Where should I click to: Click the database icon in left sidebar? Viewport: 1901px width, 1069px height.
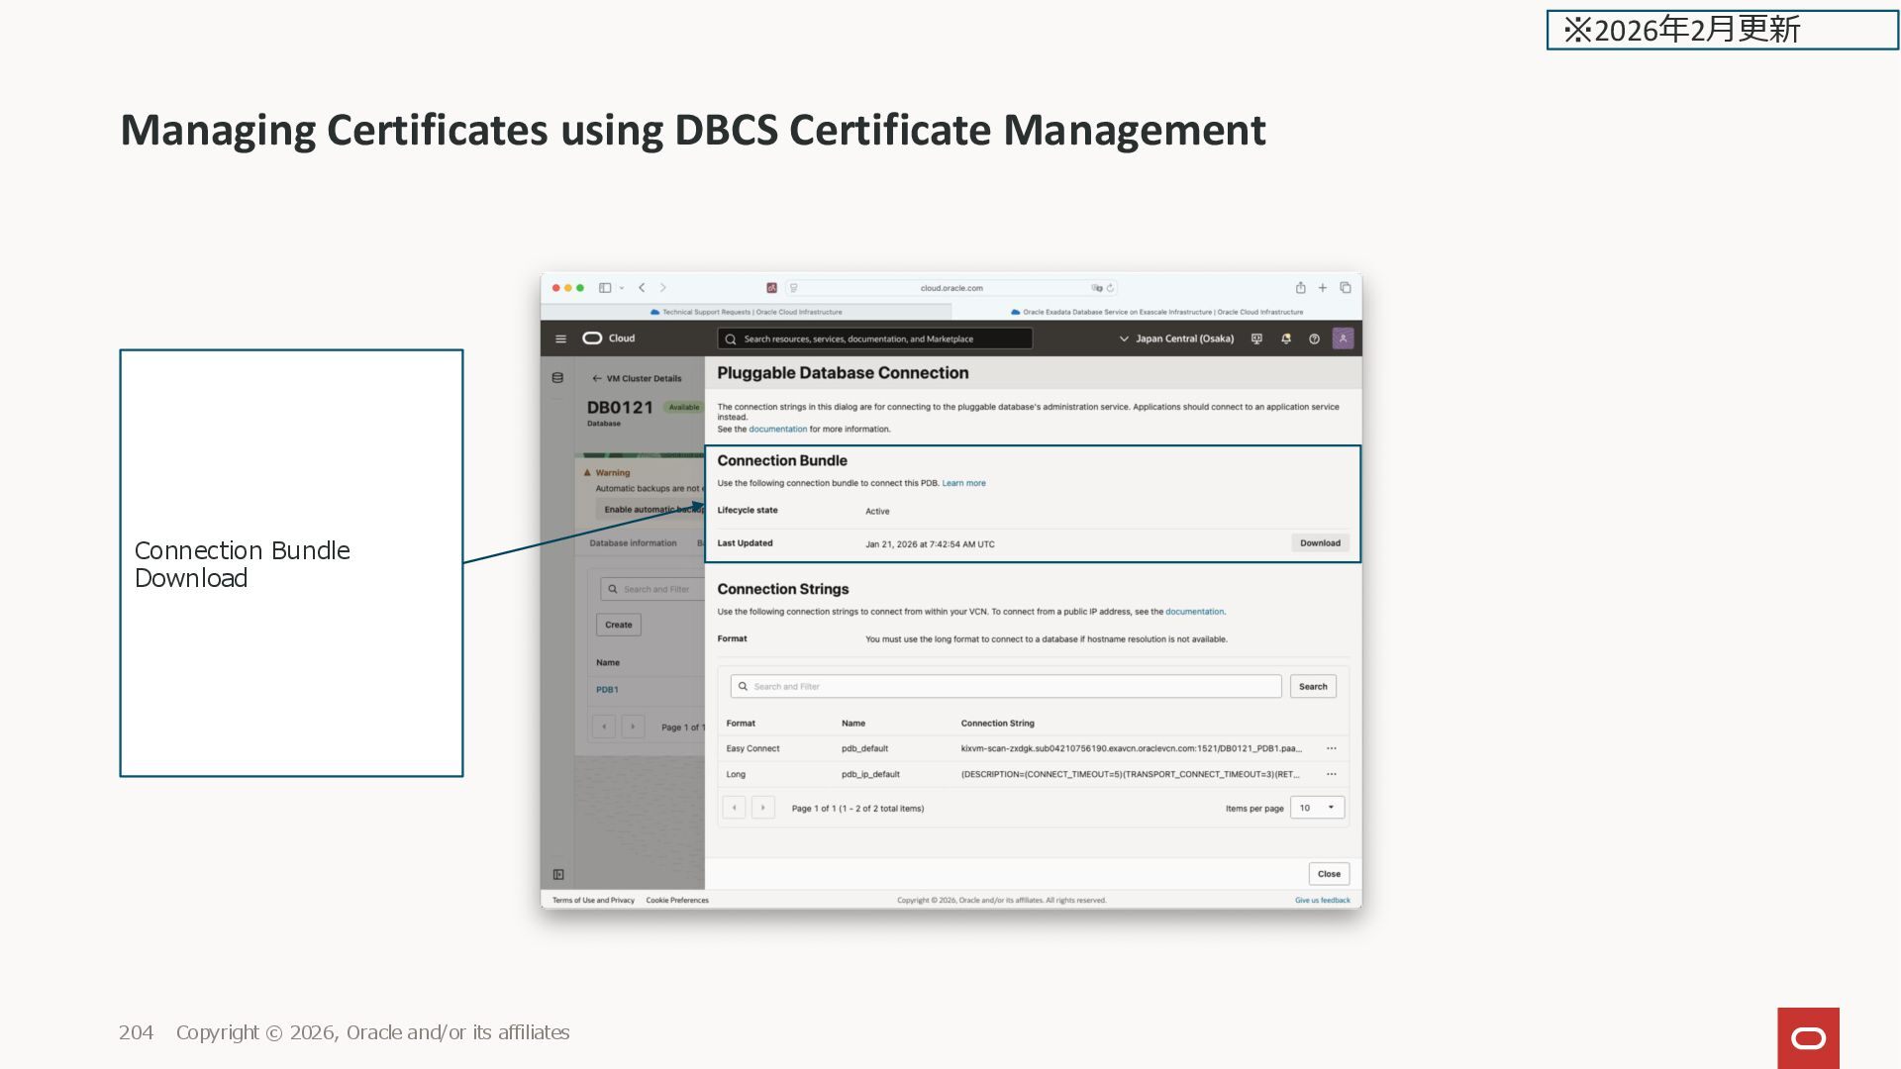tap(557, 378)
